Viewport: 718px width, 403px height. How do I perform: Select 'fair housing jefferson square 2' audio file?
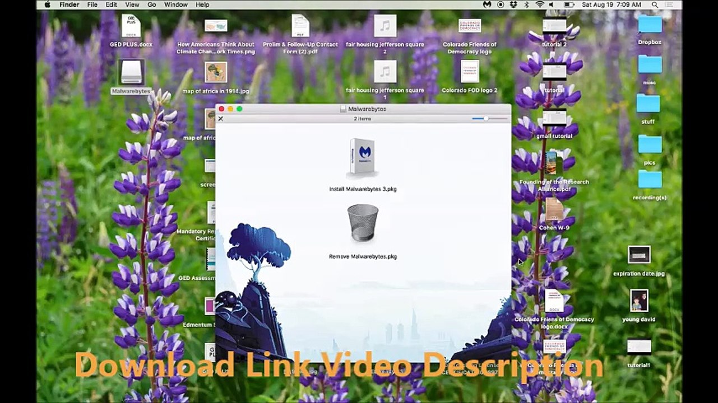point(385,26)
